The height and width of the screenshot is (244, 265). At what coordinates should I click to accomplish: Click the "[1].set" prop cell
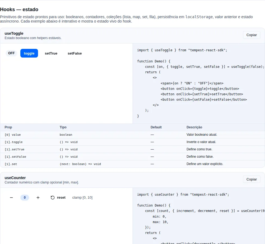(11, 164)
